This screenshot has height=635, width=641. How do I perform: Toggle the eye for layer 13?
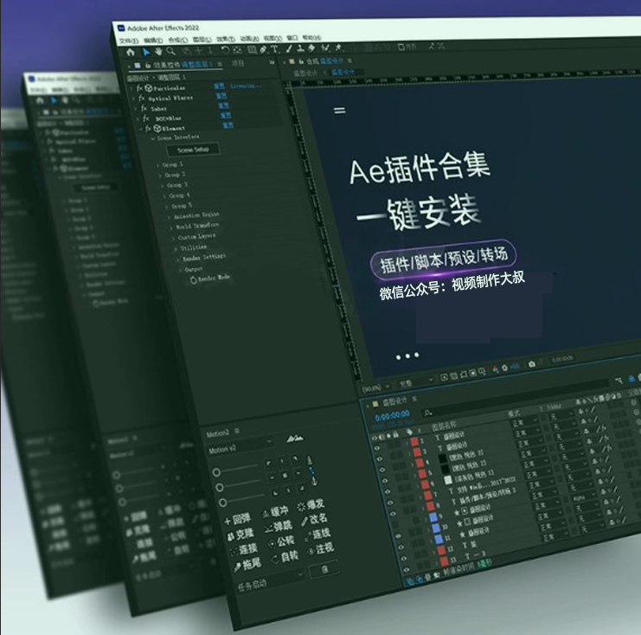[406, 568]
